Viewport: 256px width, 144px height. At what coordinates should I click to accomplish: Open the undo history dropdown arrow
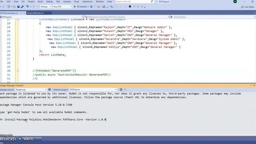[x=31, y=7]
